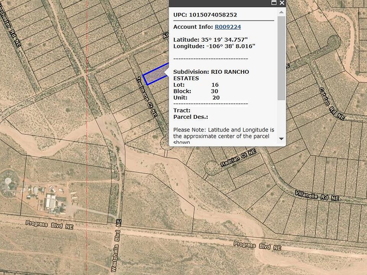Click the Subdivision RIO RANCHO ESTATES text
367x275 pixels.
click(x=211, y=75)
